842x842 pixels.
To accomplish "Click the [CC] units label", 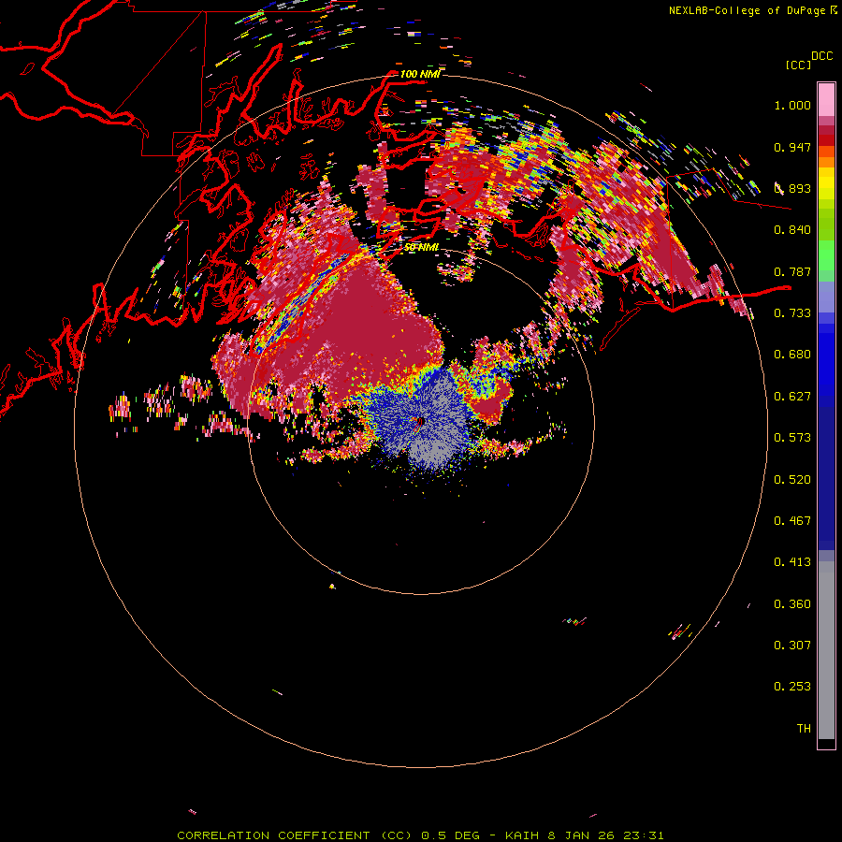I will tap(799, 65).
